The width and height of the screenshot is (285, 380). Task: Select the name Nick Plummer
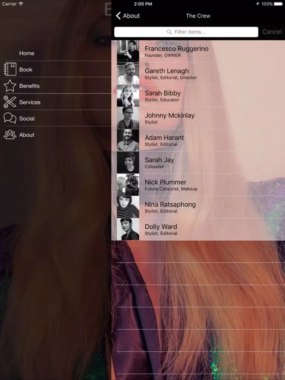[166, 182]
